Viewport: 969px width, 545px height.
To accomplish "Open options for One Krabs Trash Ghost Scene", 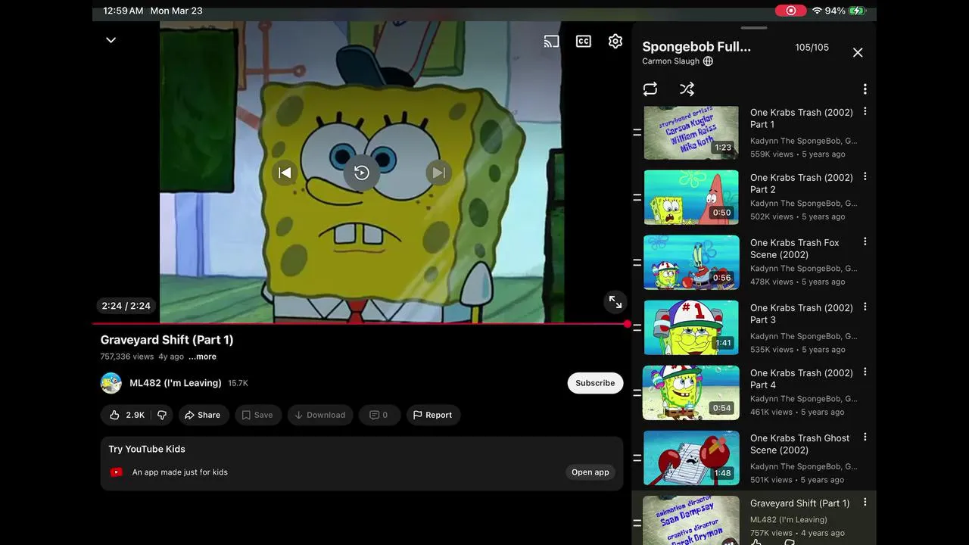I will pos(865,437).
